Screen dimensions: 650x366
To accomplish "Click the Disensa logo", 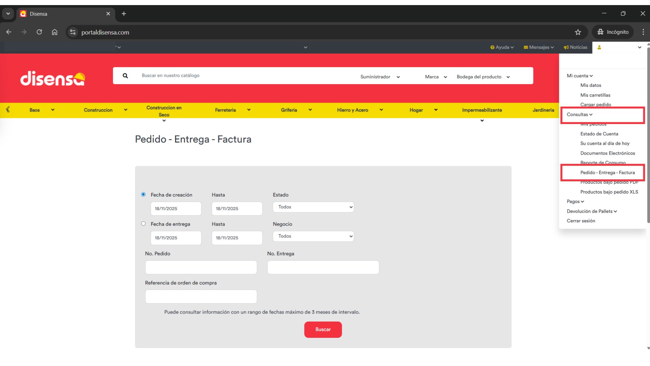I will 52,79.
